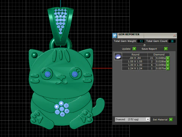Viewport: 182px width, 137px height.
Task: Select the .84 X .84 size cell
Action: click(135, 58)
